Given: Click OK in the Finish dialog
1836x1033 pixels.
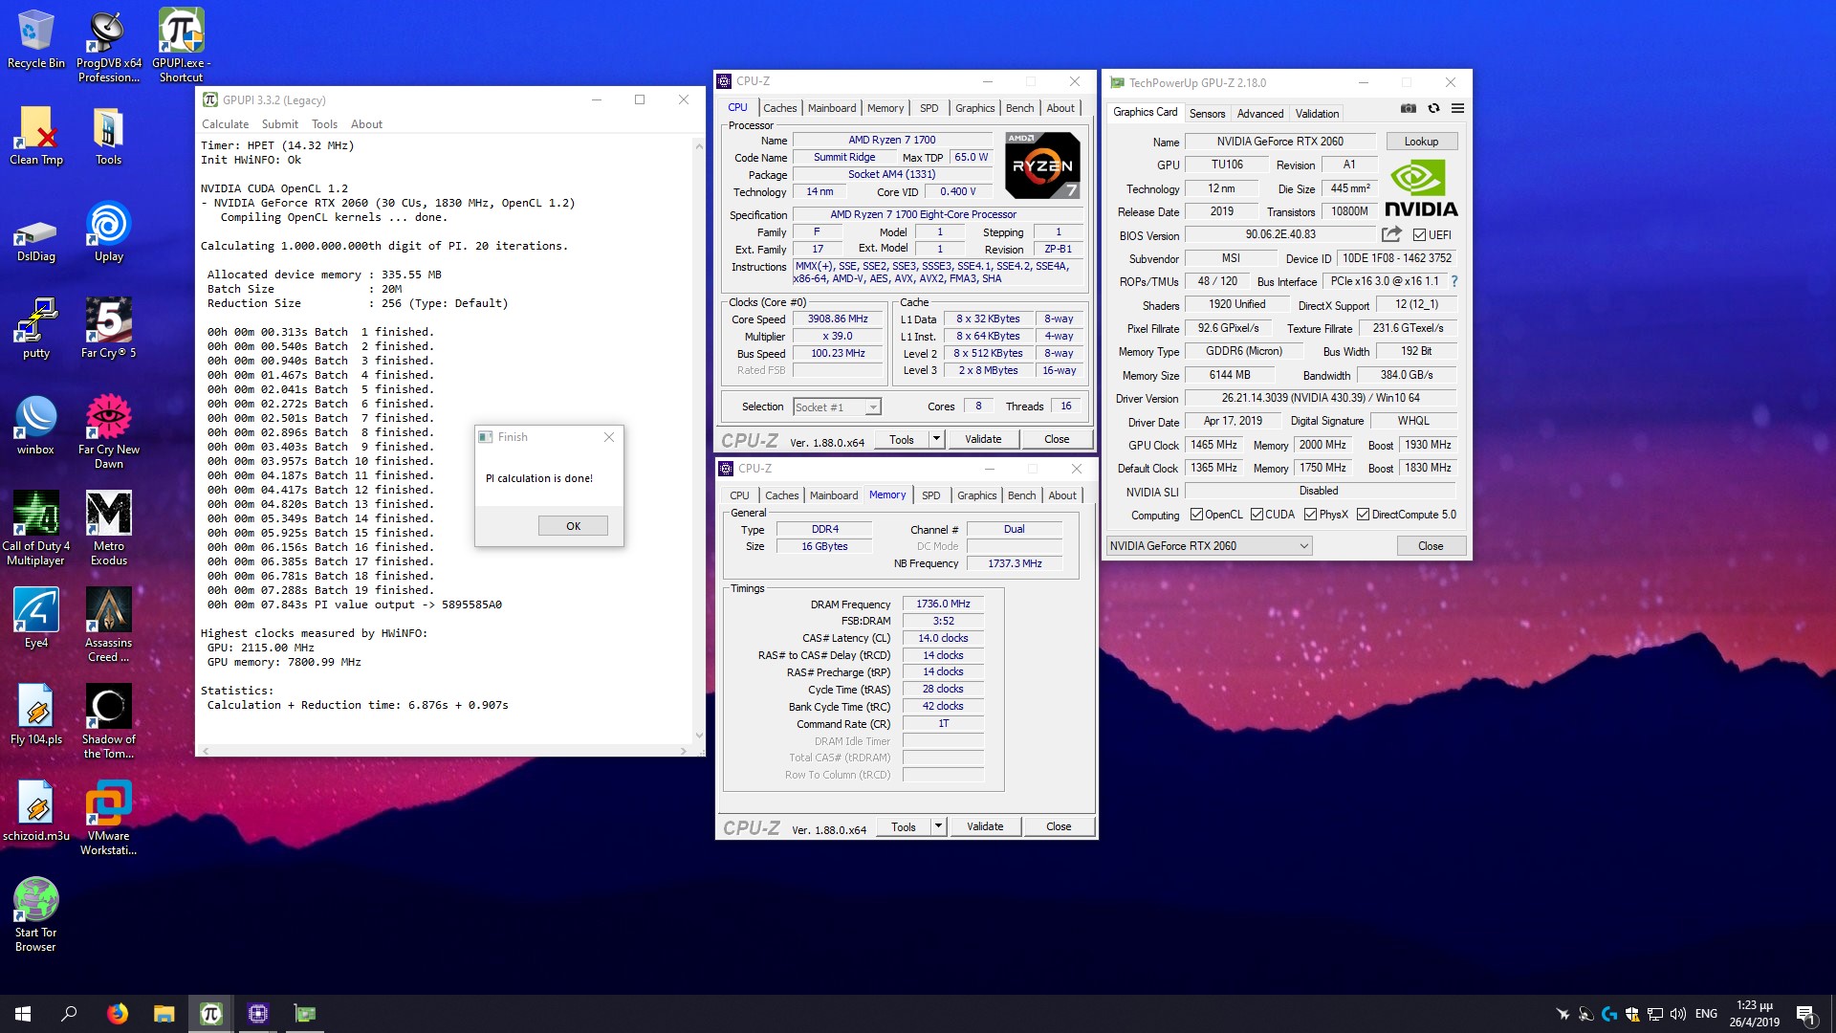Looking at the screenshot, I should click(573, 526).
